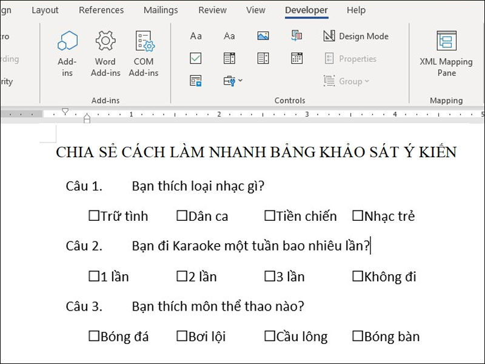The height and width of the screenshot is (364, 485).
Task: Switch to the Layout tab
Action: point(45,10)
